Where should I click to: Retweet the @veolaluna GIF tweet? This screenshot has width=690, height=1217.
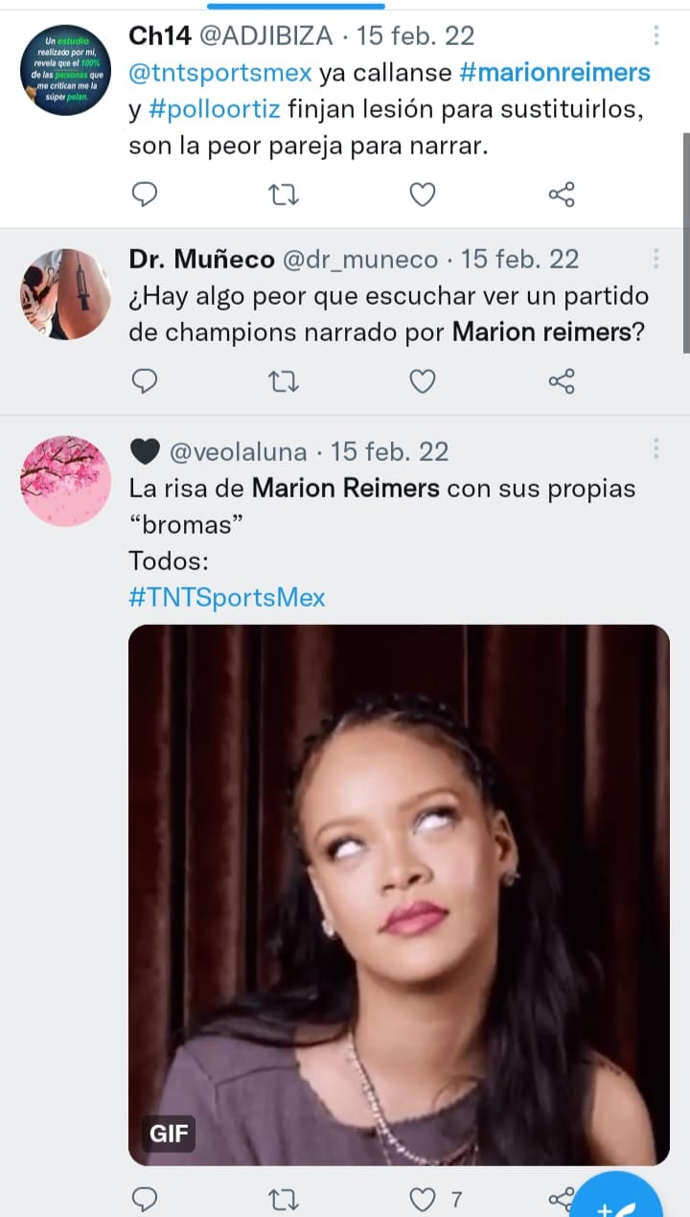tap(283, 1199)
